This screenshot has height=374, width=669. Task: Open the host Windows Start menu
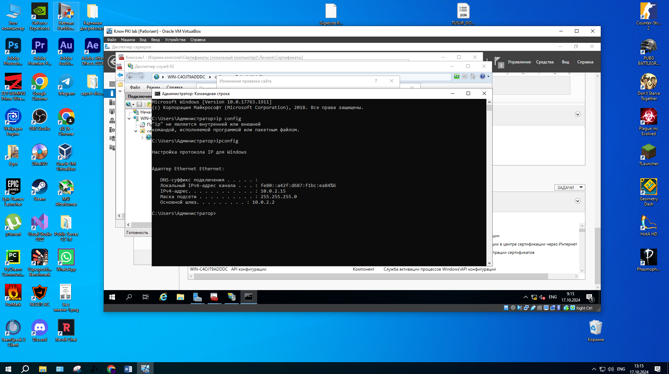[x=8, y=369]
